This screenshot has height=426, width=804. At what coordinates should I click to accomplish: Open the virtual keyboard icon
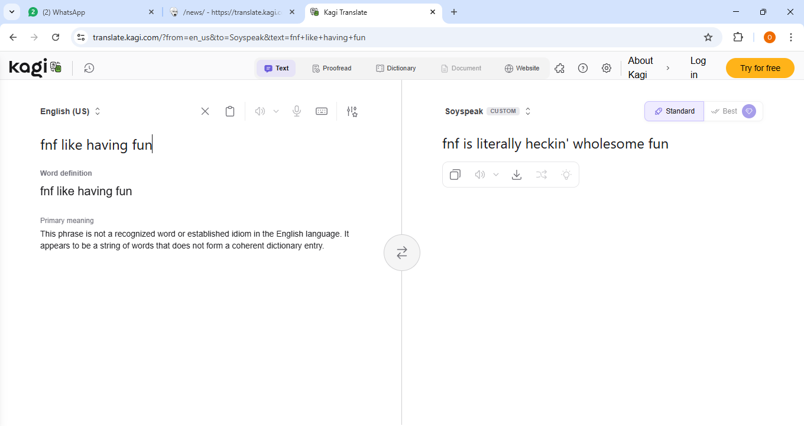pyautogui.click(x=322, y=111)
